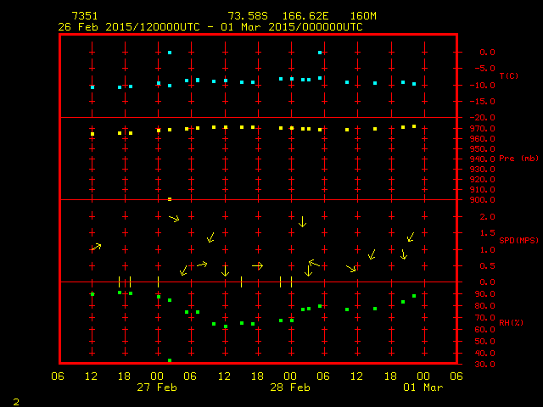This screenshot has height=407, width=543.
Task: Click the 160M elevation label
Action: click(x=363, y=16)
